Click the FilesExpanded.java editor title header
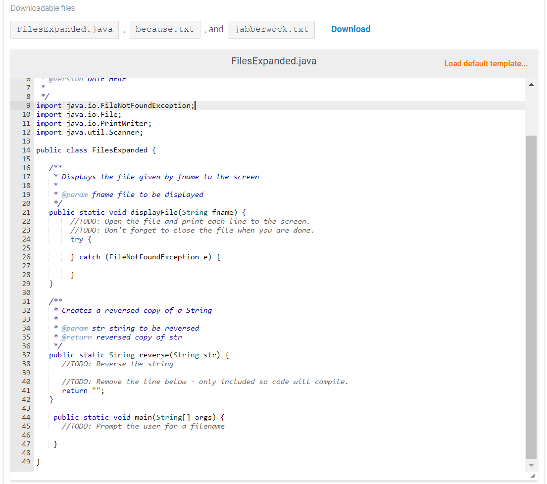The image size is (547, 484). 273,61
